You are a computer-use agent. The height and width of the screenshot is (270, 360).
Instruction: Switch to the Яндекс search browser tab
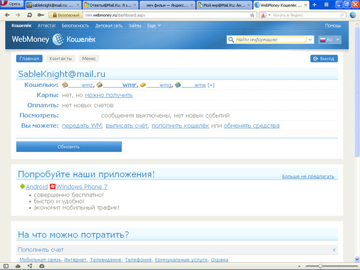pos(167,5)
